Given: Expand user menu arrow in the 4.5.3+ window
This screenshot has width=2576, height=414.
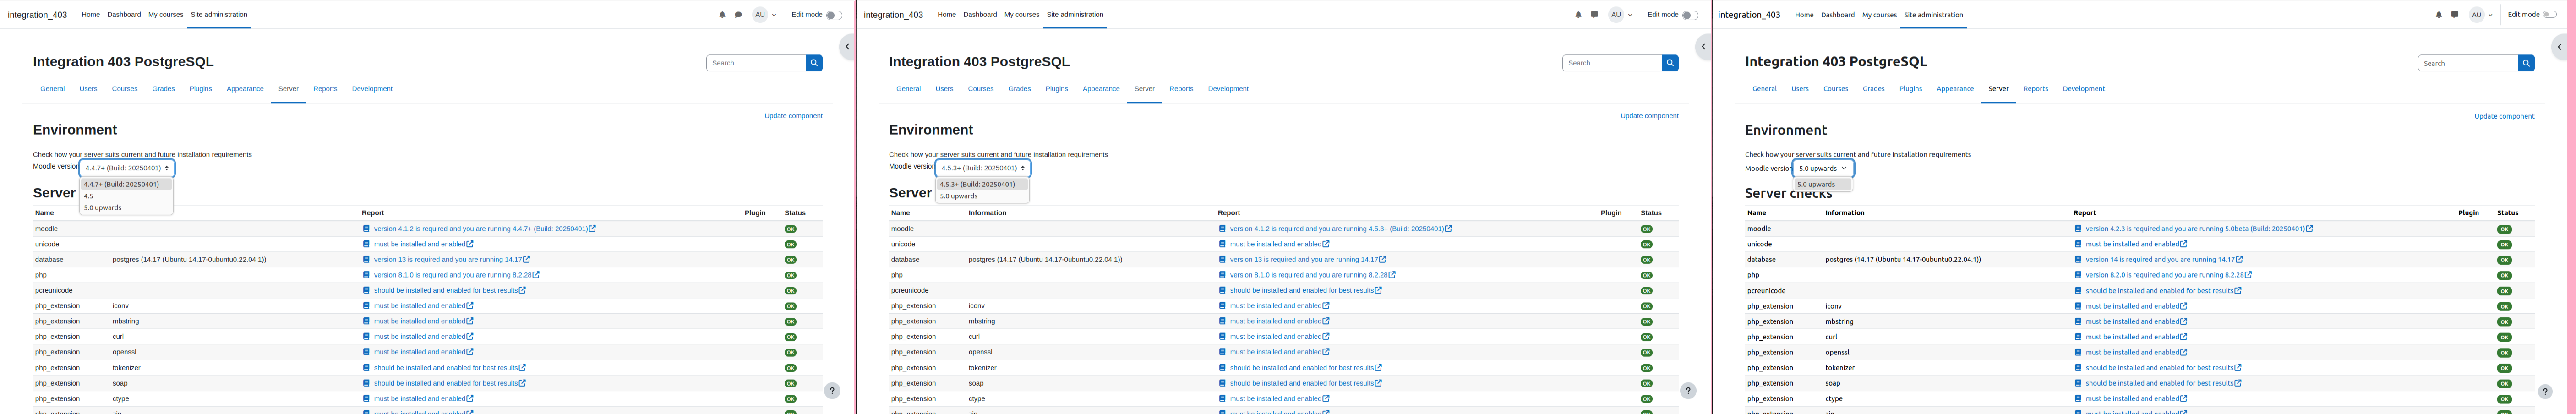Looking at the screenshot, I should tap(1630, 15).
